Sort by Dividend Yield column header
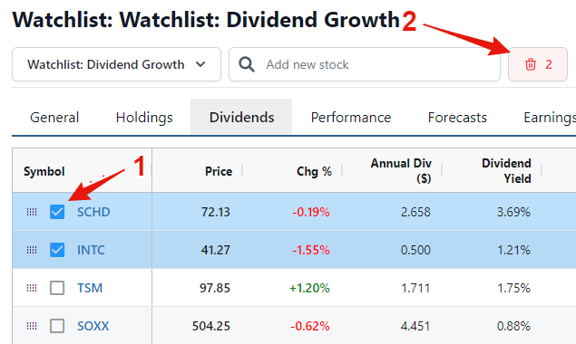 pyautogui.click(x=506, y=171)
